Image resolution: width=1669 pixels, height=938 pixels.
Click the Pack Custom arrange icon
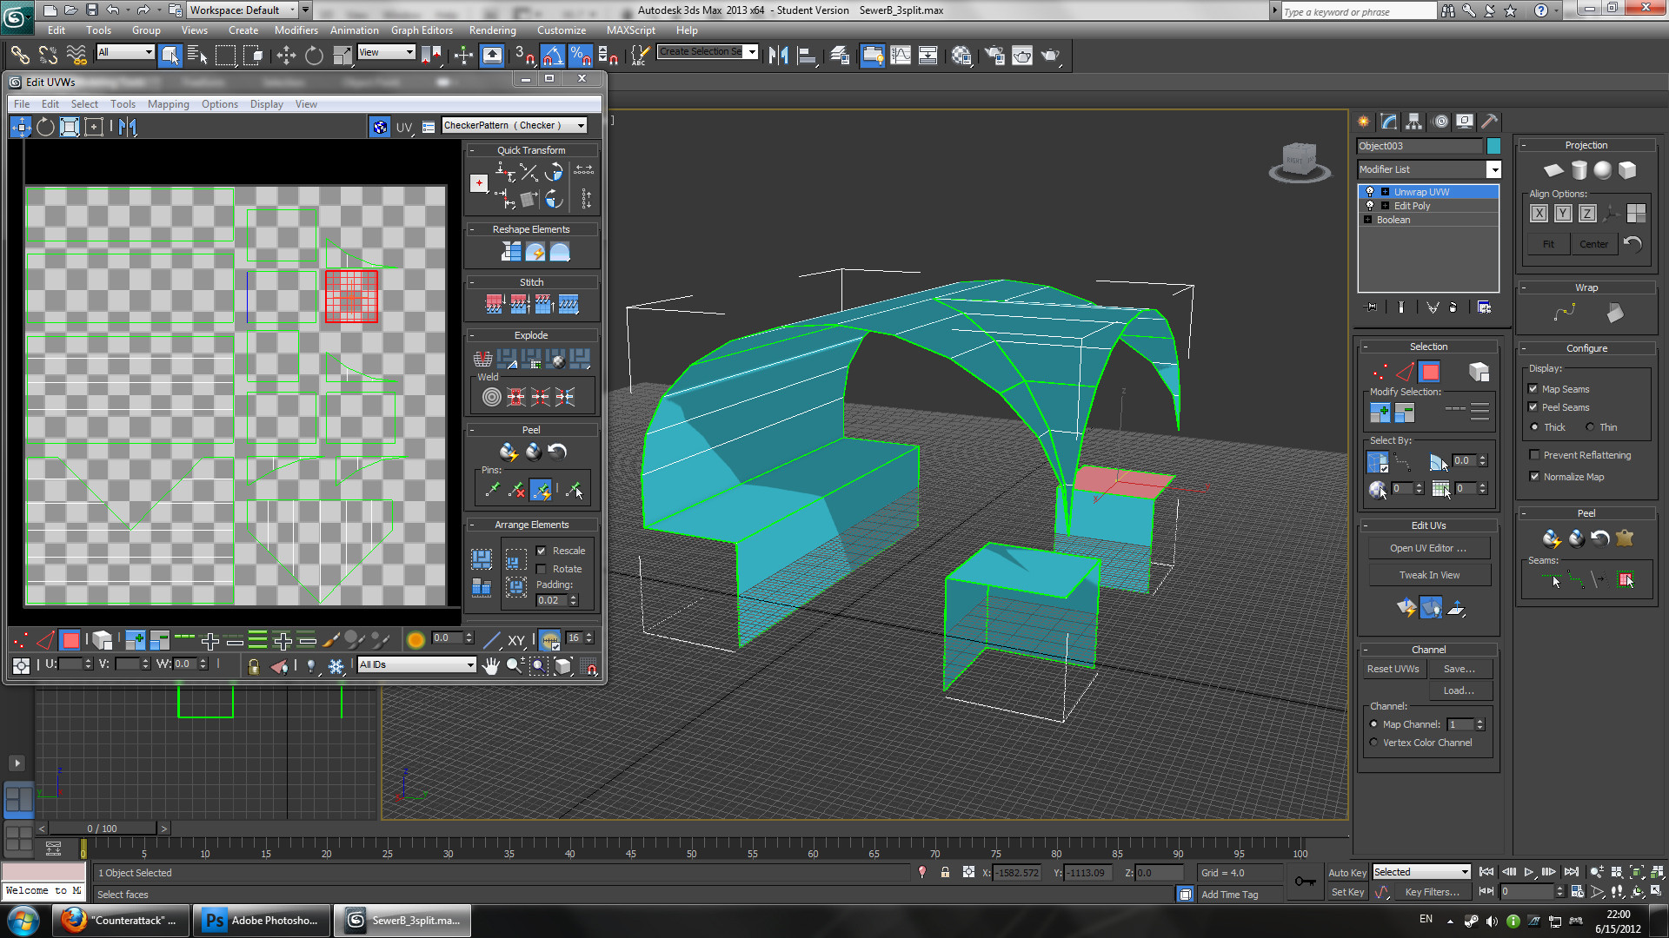point(482,558)
